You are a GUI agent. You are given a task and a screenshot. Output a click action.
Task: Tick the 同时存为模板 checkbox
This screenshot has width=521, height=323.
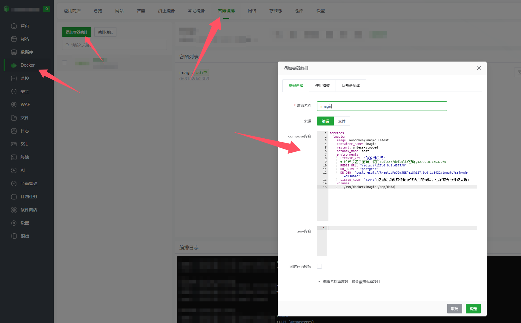click(319, 266)
